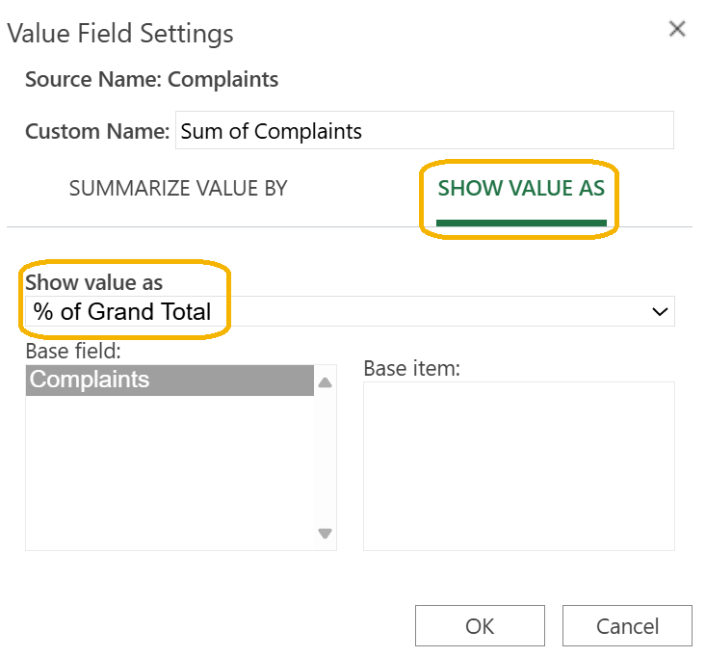
Task: Open the % of Grand Total combo box
Action: (350, 311)
